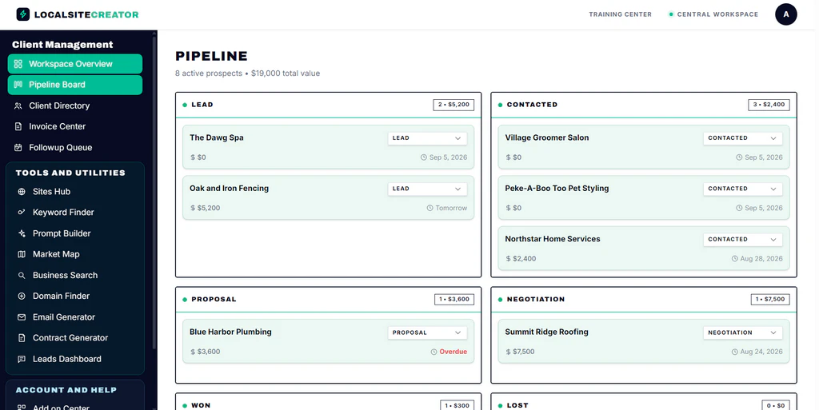Click the 'Aug 28, 2026' date
This screenshot has height=410, width=819.
(761, 258)
